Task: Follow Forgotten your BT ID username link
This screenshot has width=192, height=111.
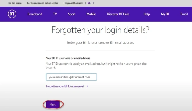Action: 65,87
